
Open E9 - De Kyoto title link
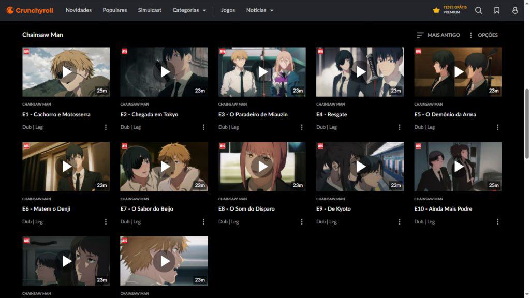tap(334, 209)
